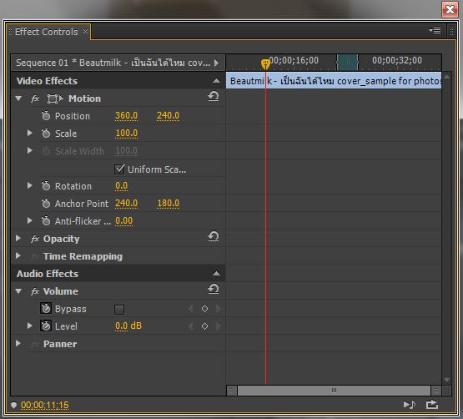Open Effect Controls panel menu
The width and height of the screenshot is (463, 419).
(435, 30)
